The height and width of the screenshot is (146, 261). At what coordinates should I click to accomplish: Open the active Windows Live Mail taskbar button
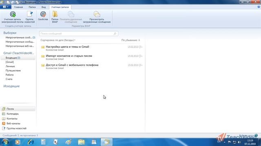pyautogui.click(x=106, y=142)
